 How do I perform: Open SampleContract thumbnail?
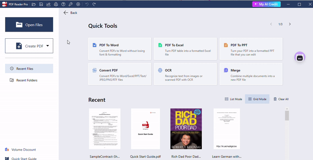click(x=104, y=129)
